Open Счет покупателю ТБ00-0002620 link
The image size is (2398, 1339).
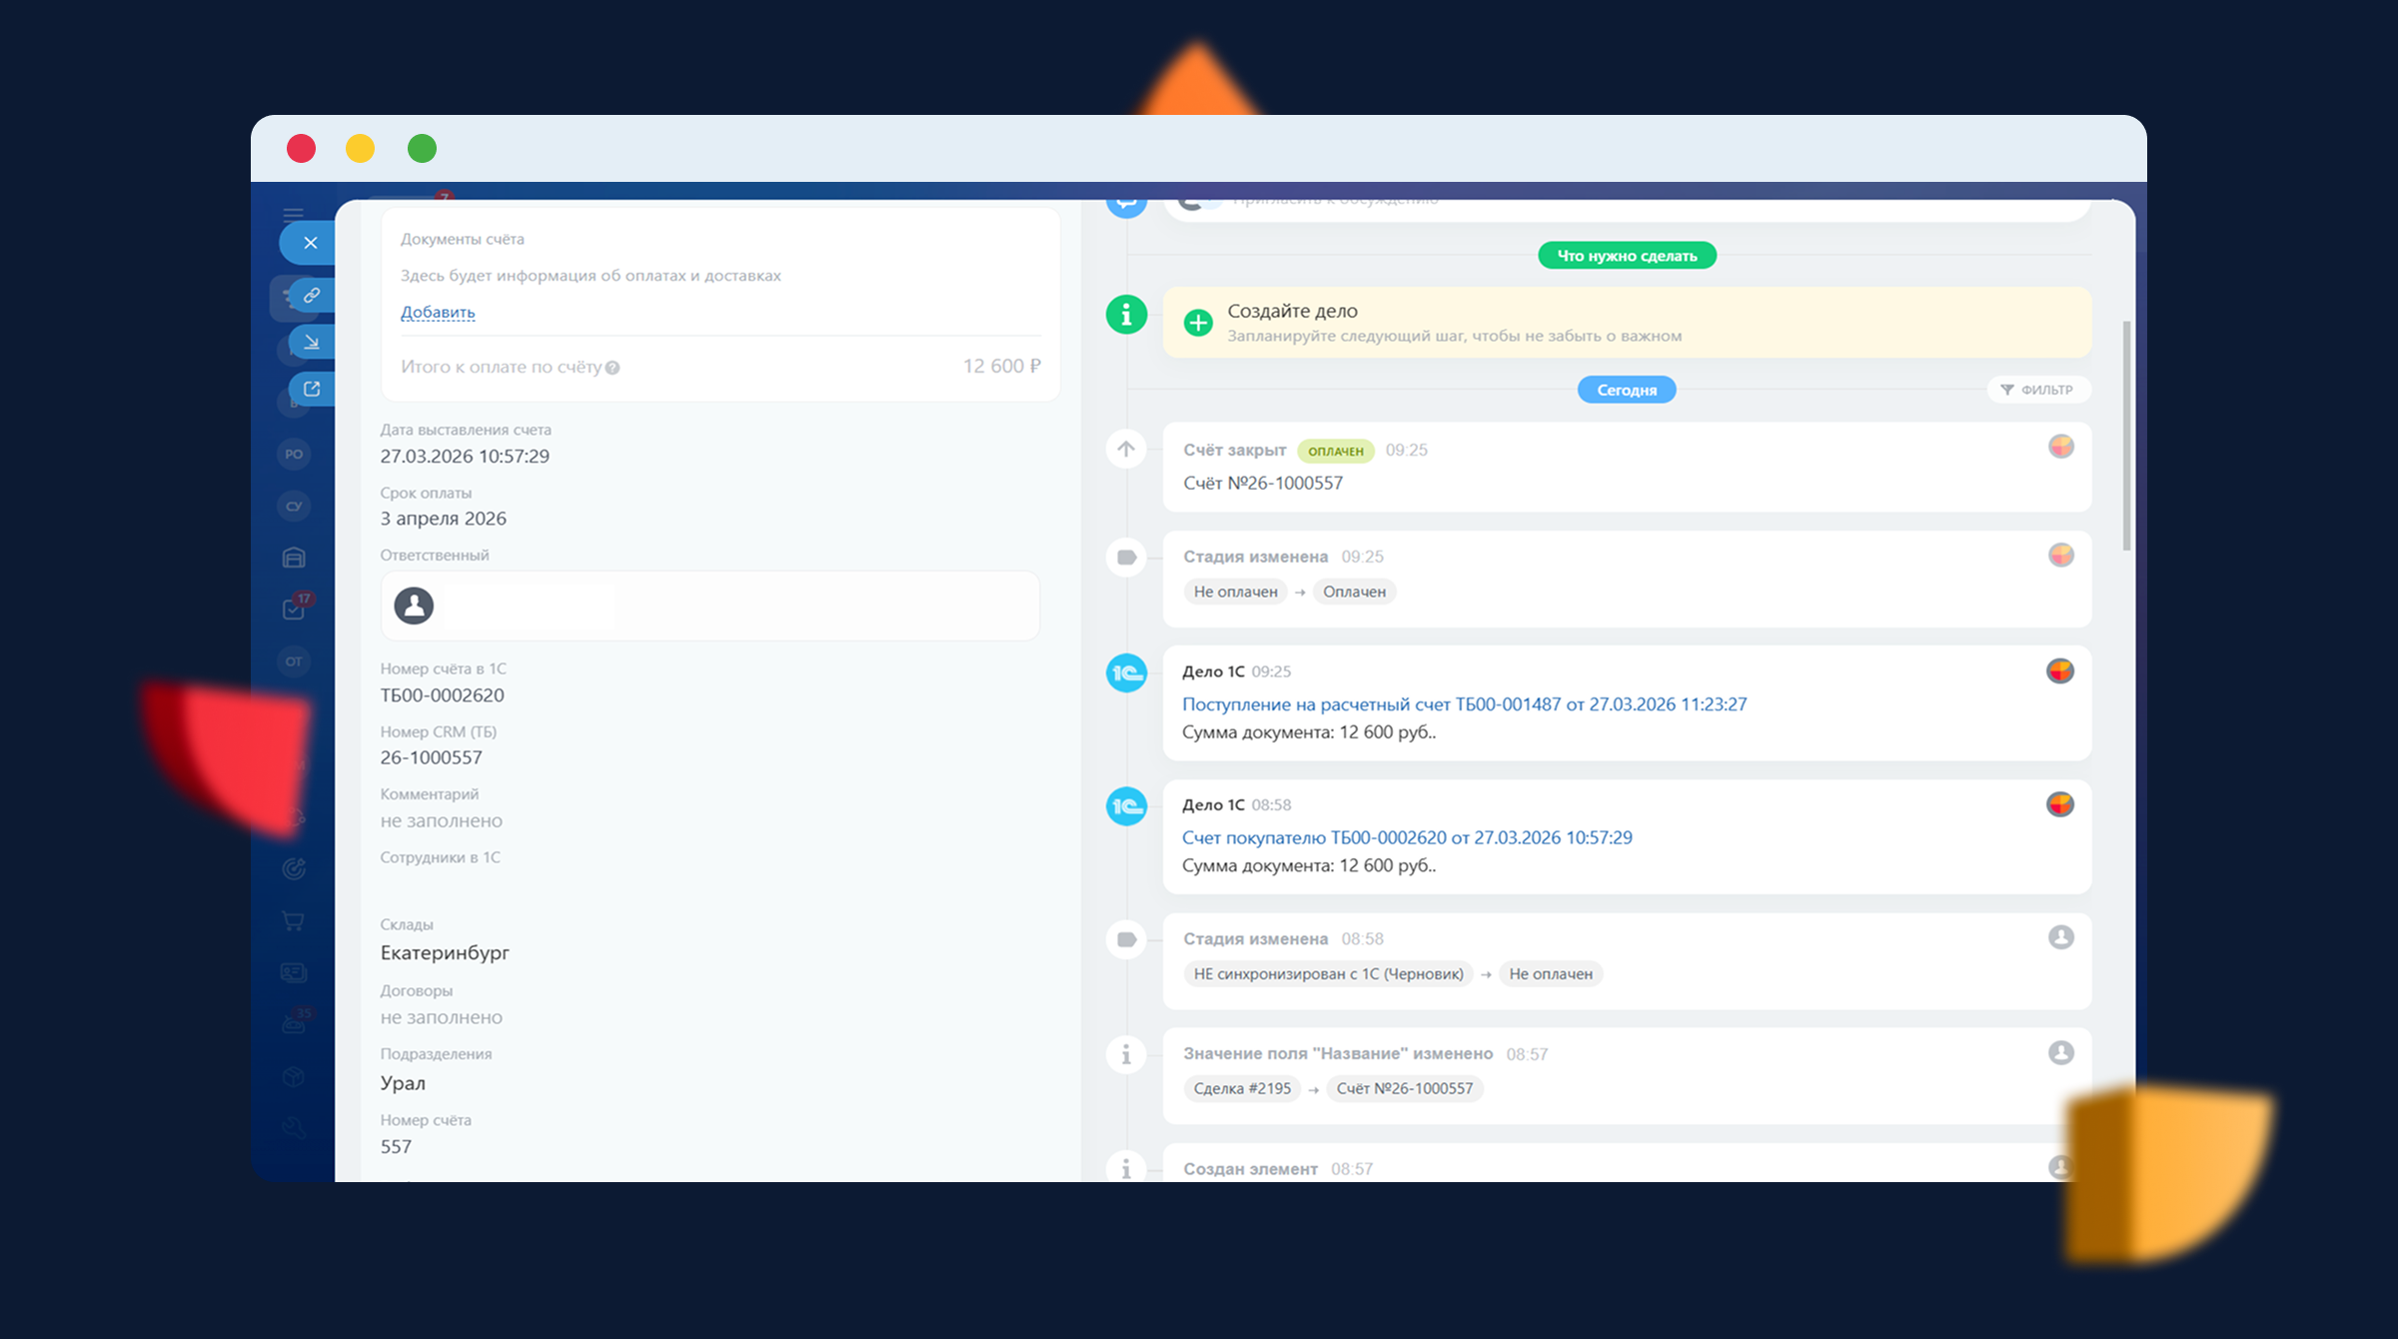coord(1407,837)
